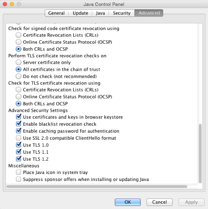Select Both CRLs and OCSP for TLS

18,104
